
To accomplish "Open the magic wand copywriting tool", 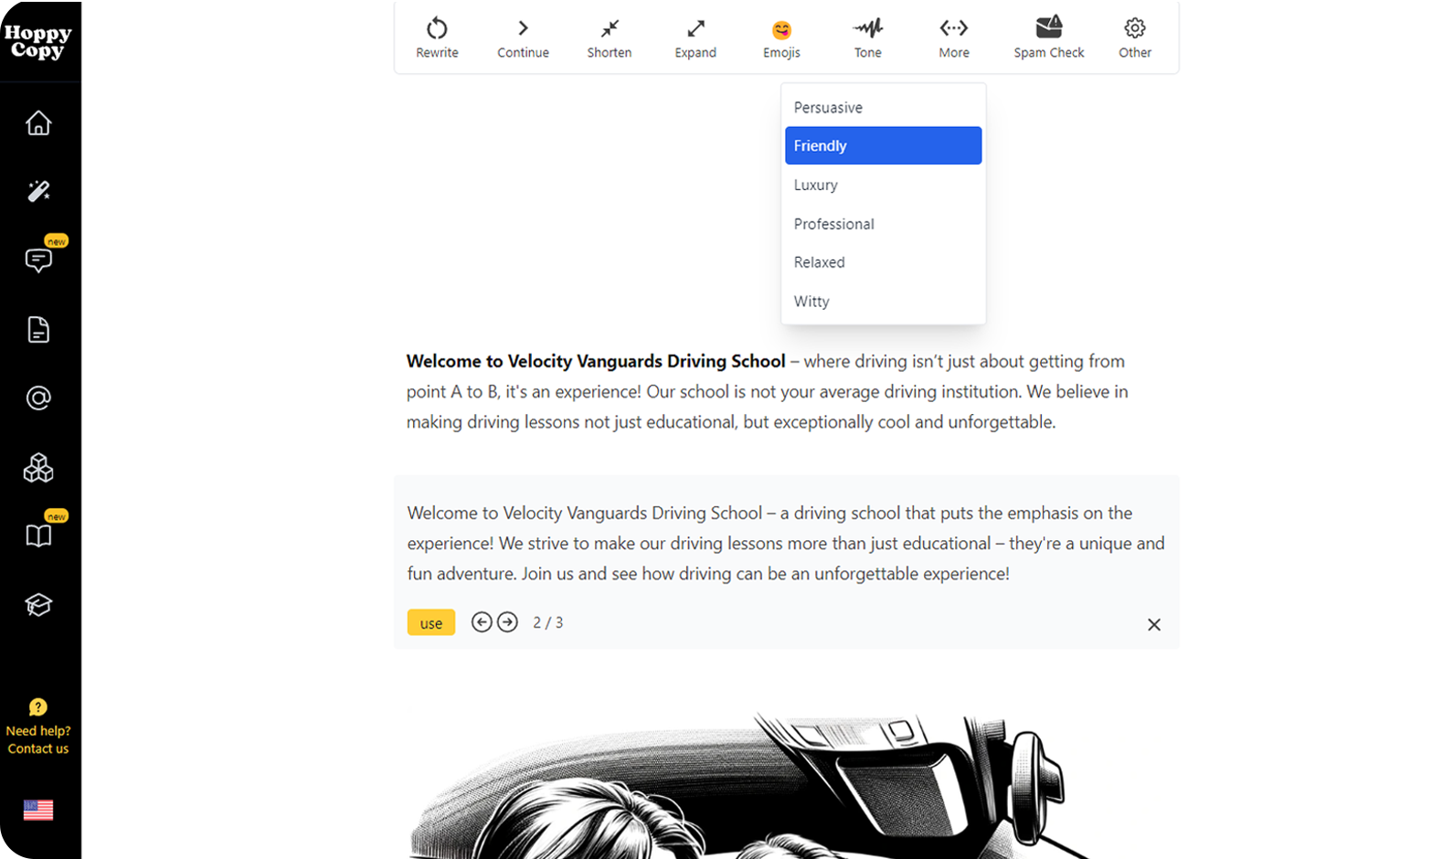I will click(38, 191).
